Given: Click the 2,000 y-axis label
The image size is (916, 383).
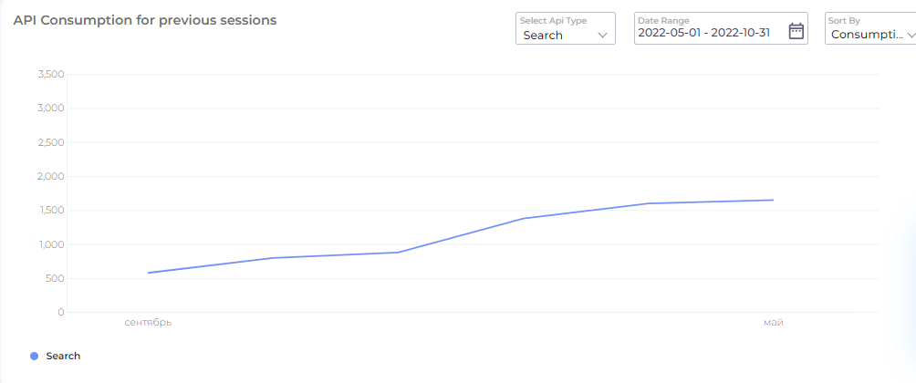Looking at the screenshot, I should click(50, 176).
